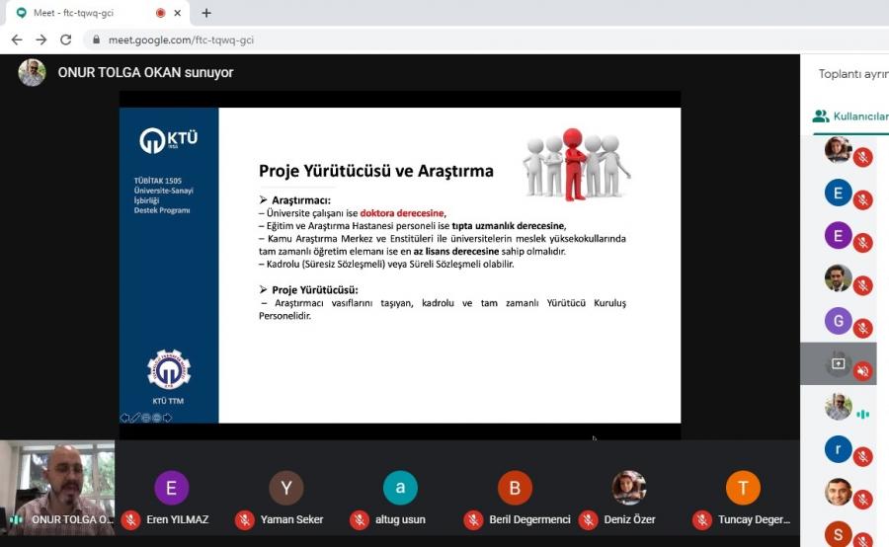Click the browser back arrow
This screenshot has width=889, height=547.
(x=17, y=39)
